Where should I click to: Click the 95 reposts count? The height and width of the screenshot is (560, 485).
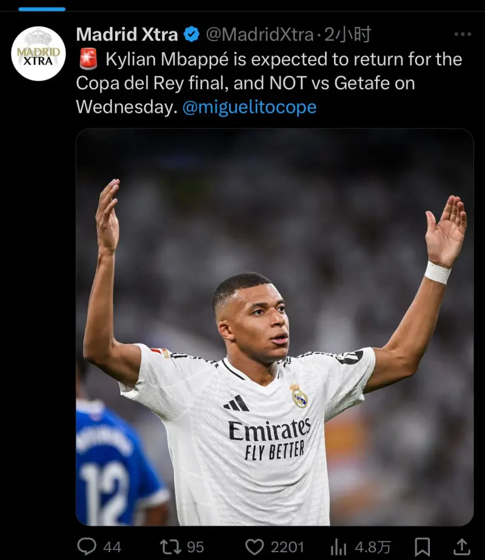pos(195,547)
